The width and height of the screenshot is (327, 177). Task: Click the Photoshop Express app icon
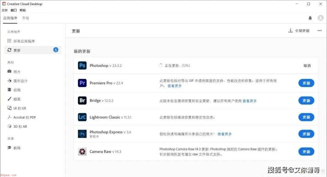tap(82, 134)
